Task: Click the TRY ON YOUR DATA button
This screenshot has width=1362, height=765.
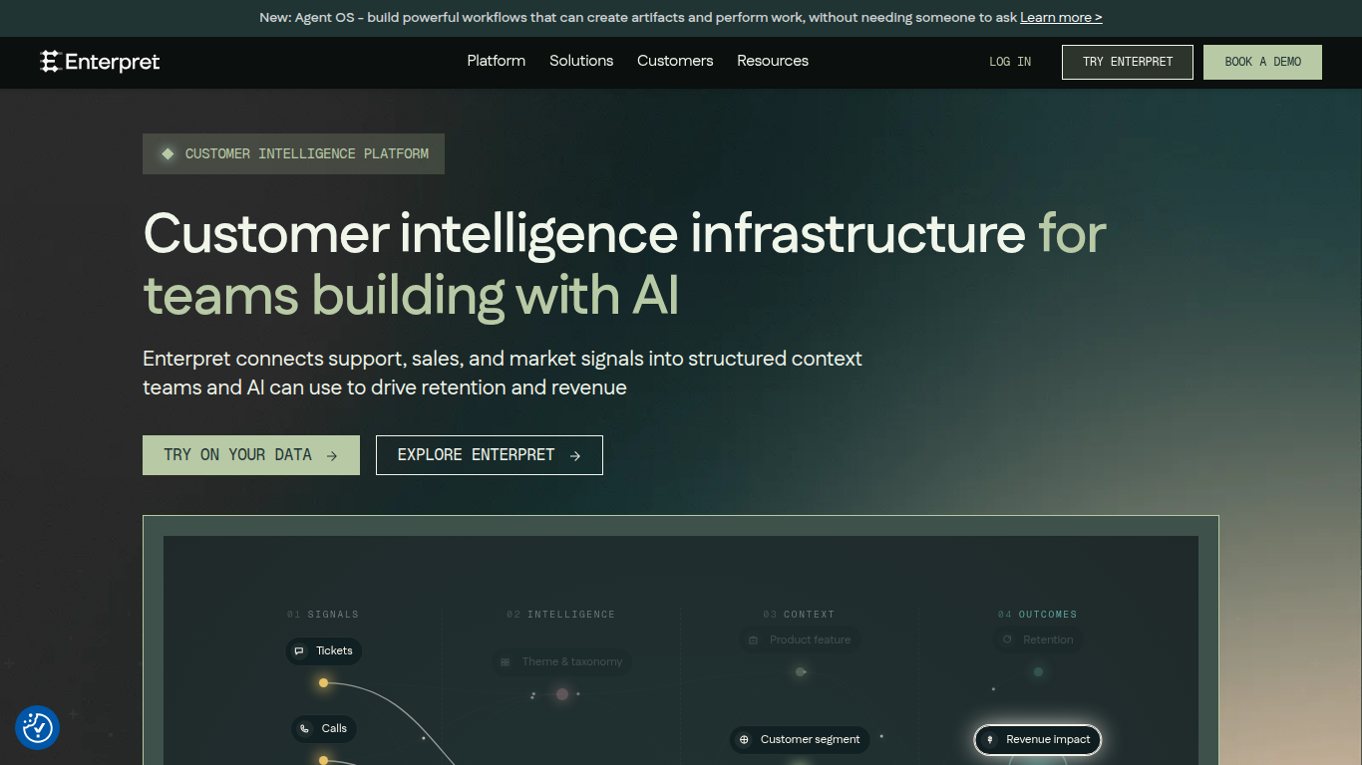Action: (x=251, y=455)
